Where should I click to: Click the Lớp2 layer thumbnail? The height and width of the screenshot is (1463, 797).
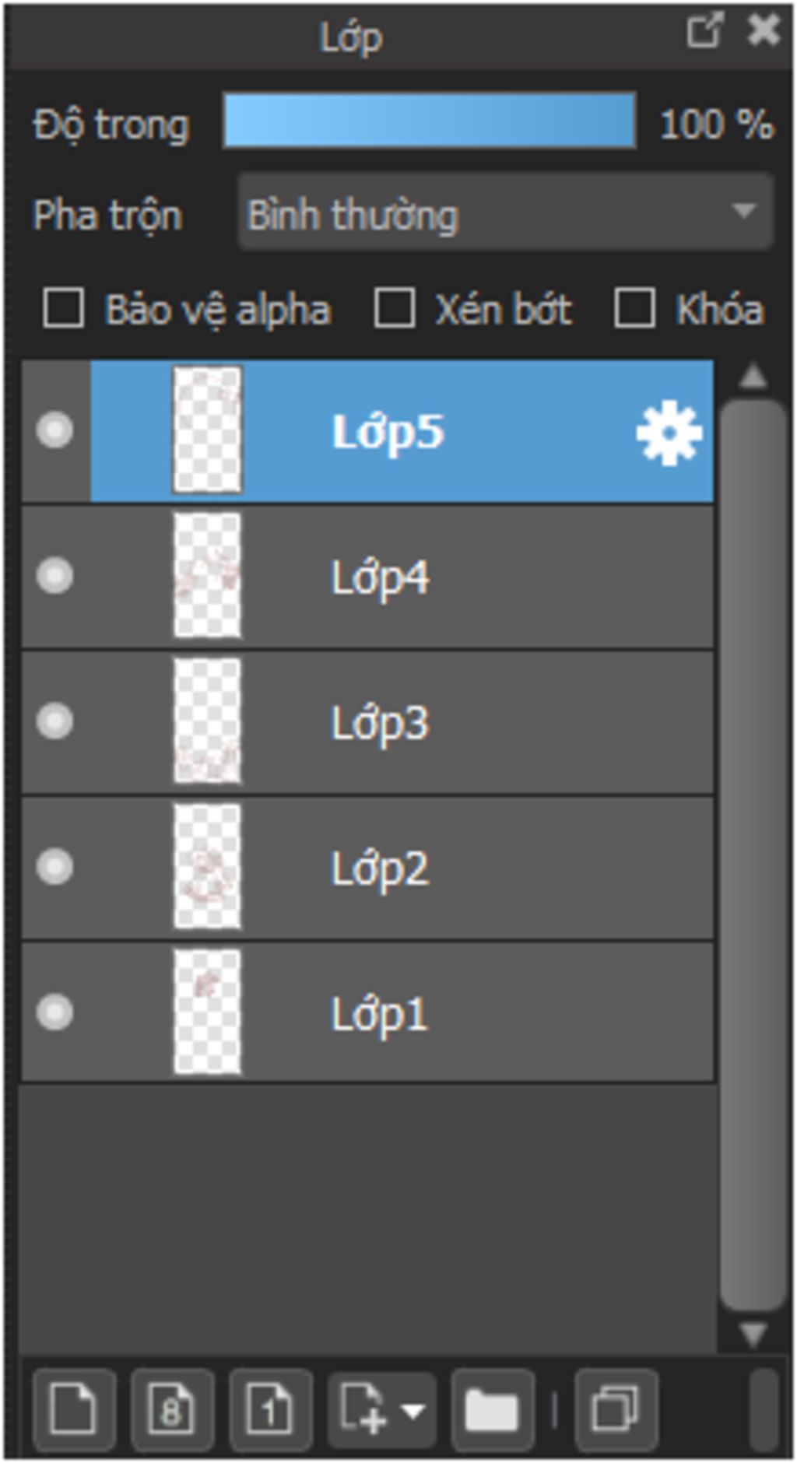click(207, 867)
